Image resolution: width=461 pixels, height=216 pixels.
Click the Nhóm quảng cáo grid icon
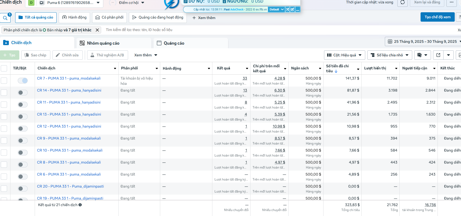point(82,43)
